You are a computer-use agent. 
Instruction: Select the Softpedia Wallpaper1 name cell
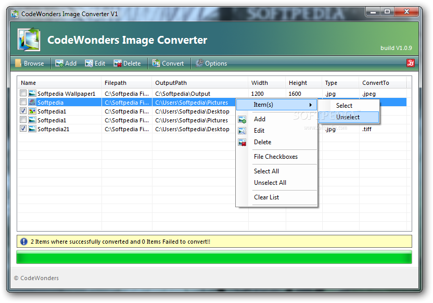coord(66,94)
